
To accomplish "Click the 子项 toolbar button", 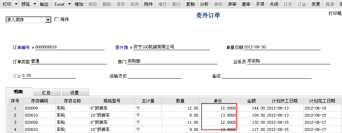I will pos(260,4).
